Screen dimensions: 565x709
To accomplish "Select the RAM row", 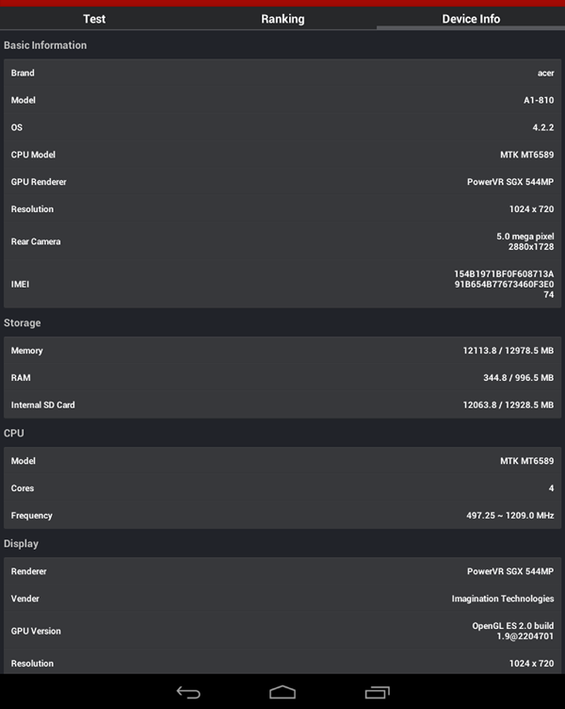I will 282,377.
